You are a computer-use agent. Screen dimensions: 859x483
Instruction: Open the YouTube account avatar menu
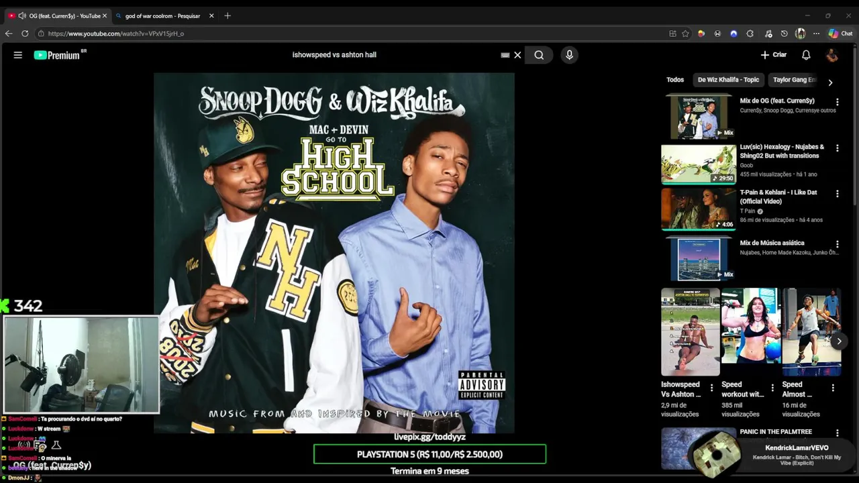[x=832, y=55]
